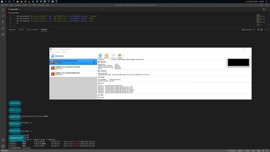Viewport: 270px width, 152px height.
Task: Click the powershell terminal label
Action: tap(246, 30)
